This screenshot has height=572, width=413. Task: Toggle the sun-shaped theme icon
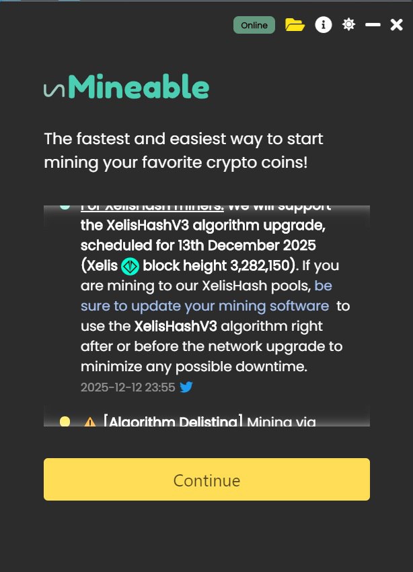(x=348, y=25)
